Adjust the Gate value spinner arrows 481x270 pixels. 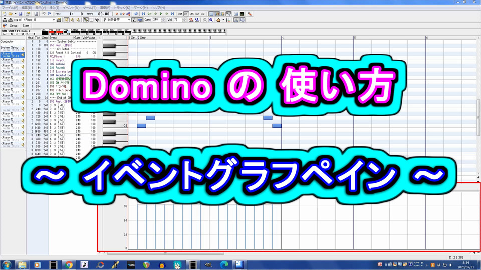(163, 20)
